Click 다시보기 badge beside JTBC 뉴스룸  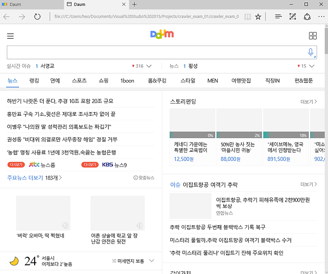click(x=16, y=165)
